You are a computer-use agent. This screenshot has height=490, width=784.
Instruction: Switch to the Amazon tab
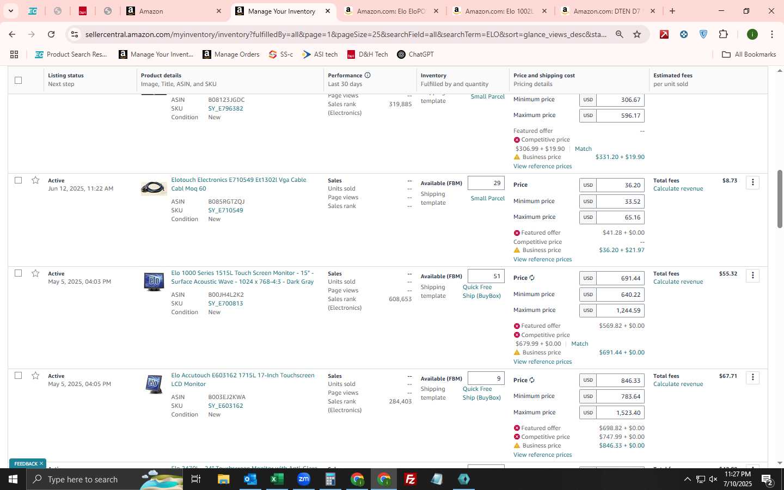[x=174, y=11]
